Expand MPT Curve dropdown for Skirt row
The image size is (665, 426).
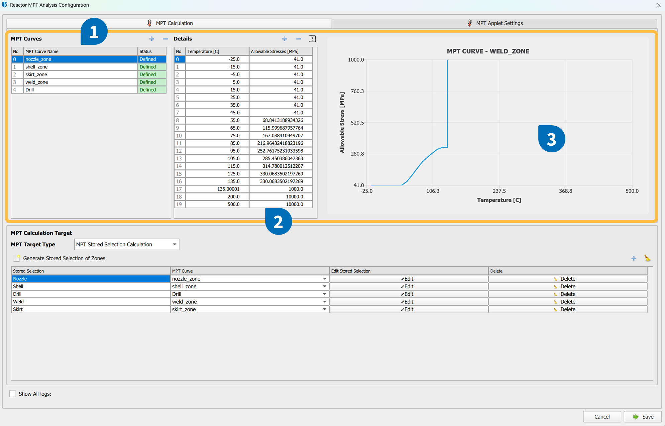[x=324, y=309]
